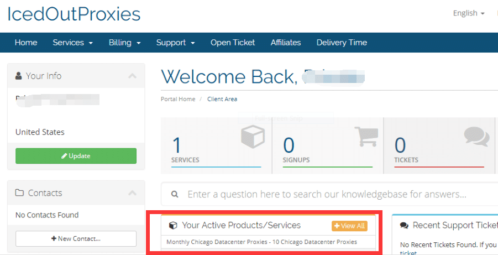498x255 pixels.
Task: Click Client Area breadcrumb
Action: 222,99
